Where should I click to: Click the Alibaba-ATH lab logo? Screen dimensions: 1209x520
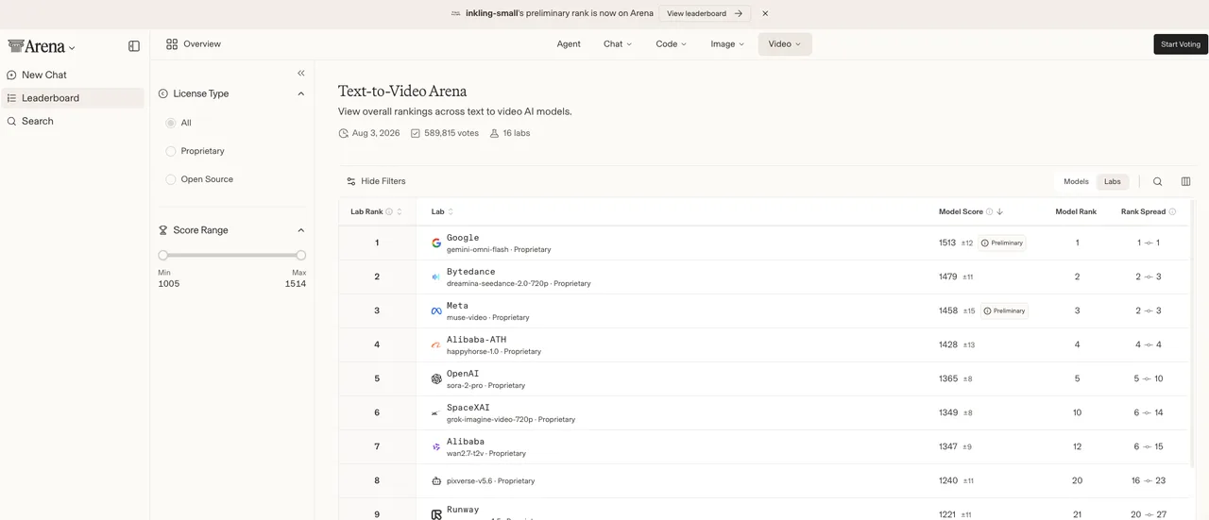[436, 344]
